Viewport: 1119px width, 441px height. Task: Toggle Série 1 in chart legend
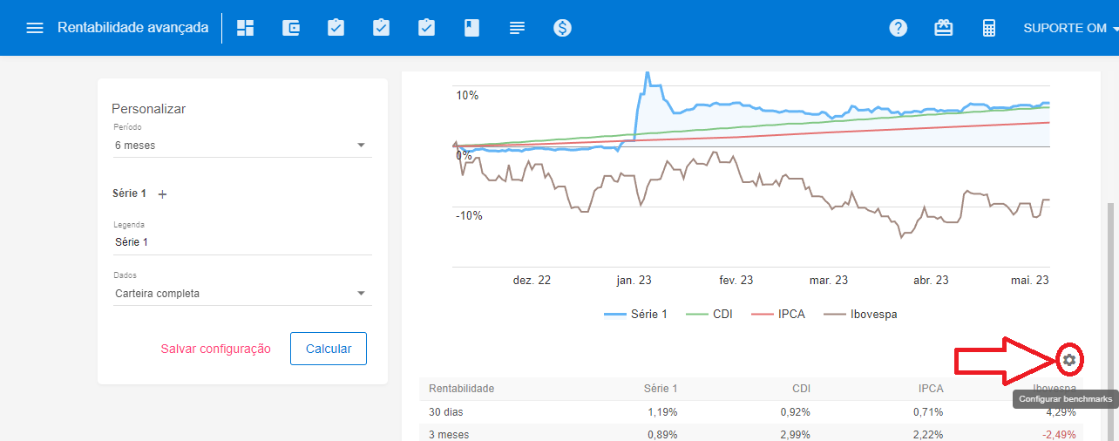[635, 314]
